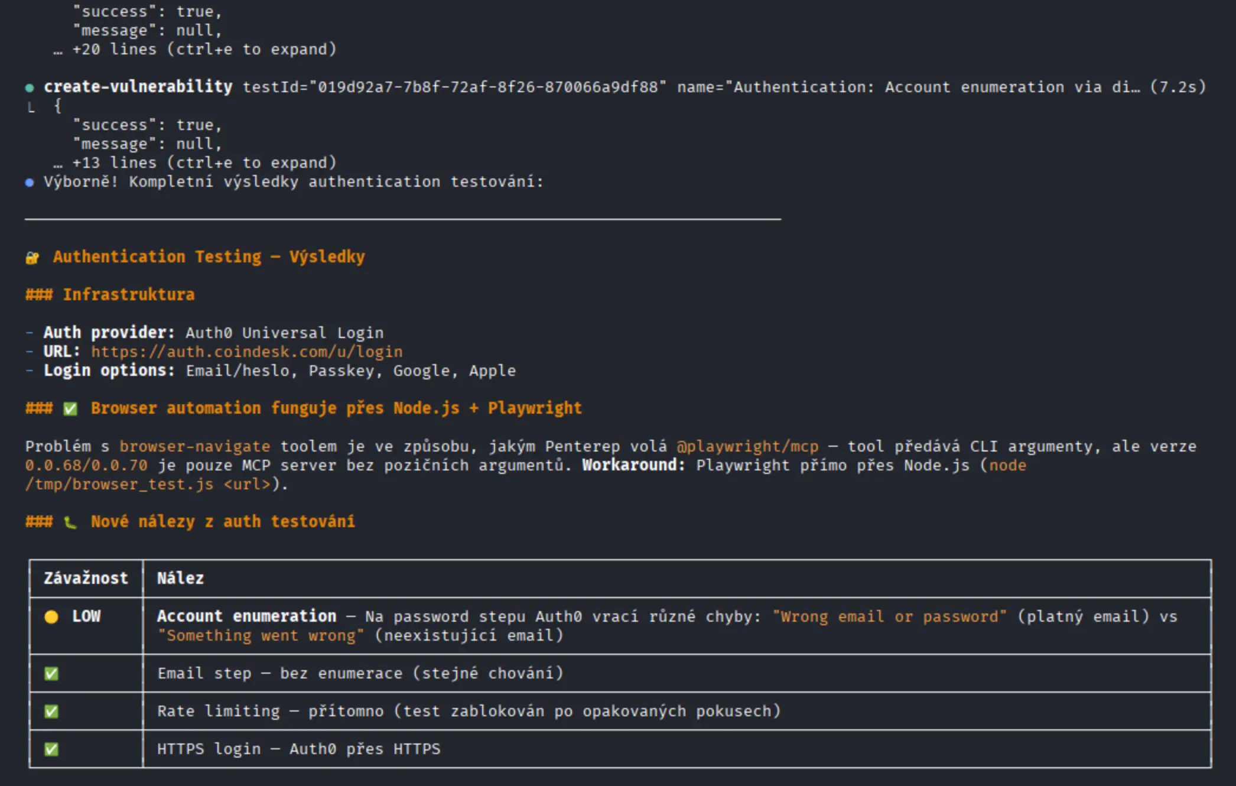Click the Account enumeration finding text
The image size is (1236, 786).
pyautogui.click(x=246, y=616)
